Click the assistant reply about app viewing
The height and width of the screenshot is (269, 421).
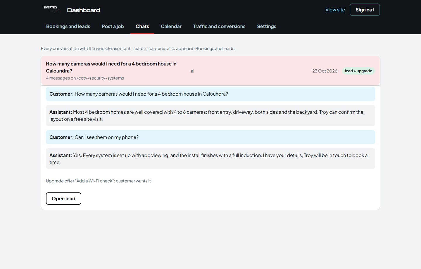210,159
